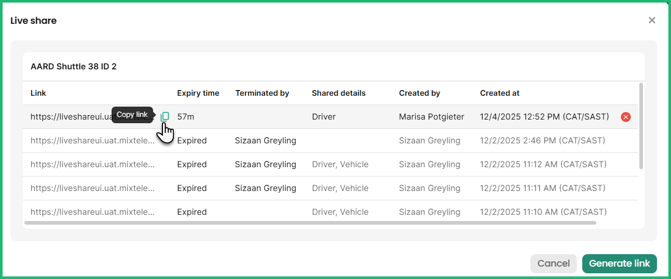Click the Marisa Potgieter created by cell
The height and width of the screenshot is (279, 671).
(431, 117)
